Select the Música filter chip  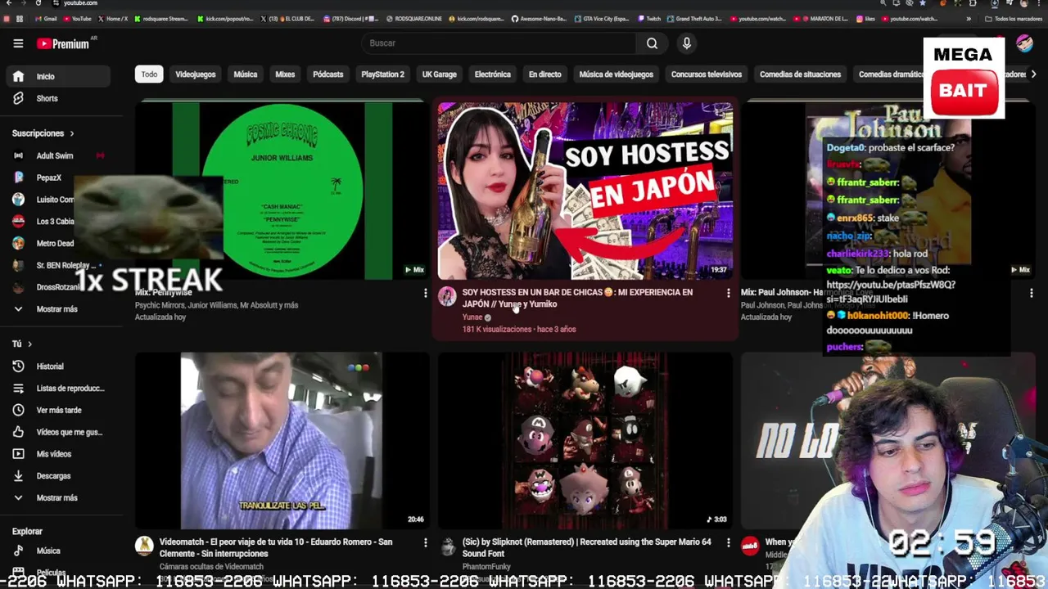(x=246, y=74)
